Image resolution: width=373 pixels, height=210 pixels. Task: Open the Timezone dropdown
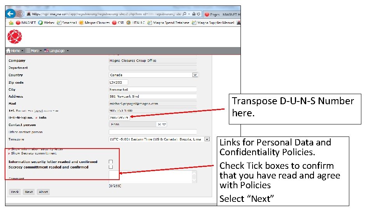click(x=159, y=139)
